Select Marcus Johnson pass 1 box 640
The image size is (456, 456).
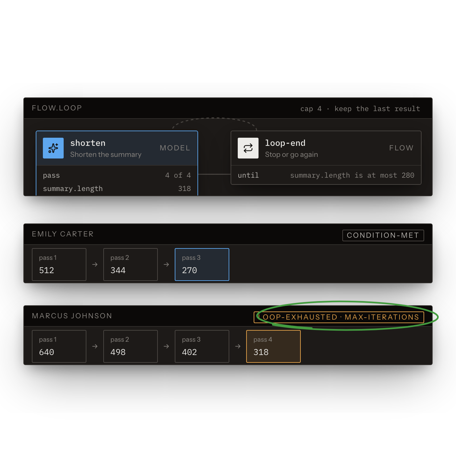click(x=59, y=346)
